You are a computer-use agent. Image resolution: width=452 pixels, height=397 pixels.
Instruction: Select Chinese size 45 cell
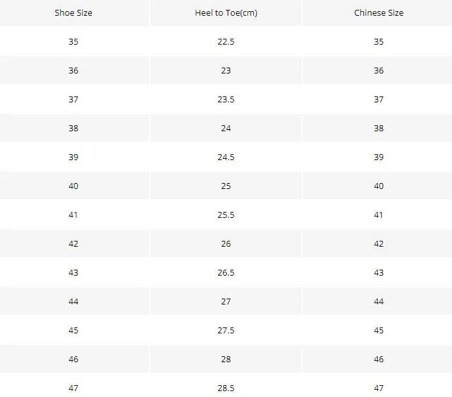pyautogui.click(x=379, y=330)
